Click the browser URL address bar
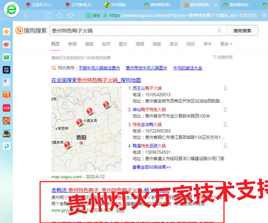This screenshot has height=223, width=268. point(182,16)
